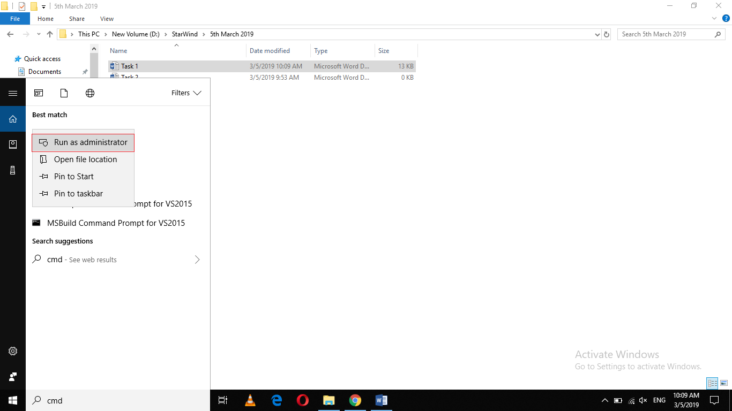Open the Feedback icon in search sidebar
This screenshot has width=732, height=411.
pos(13,376)
